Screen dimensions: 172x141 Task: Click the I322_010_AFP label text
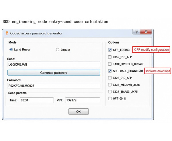coord(122,78)
